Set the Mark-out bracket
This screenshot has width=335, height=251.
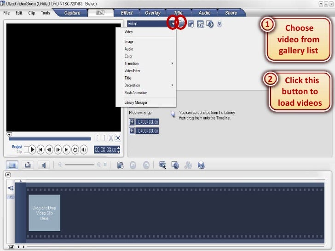(104, 138)
